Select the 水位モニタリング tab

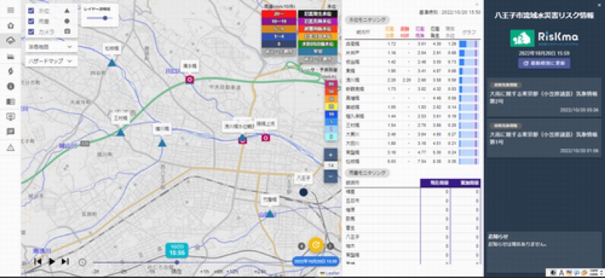tap(367, 20)
